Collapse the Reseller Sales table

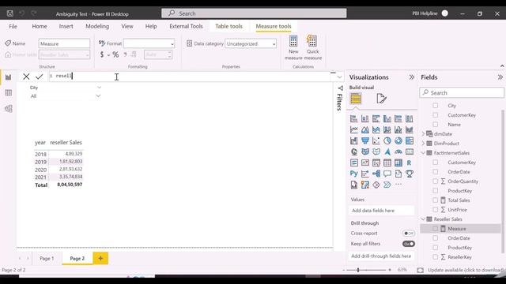(424, 219)
